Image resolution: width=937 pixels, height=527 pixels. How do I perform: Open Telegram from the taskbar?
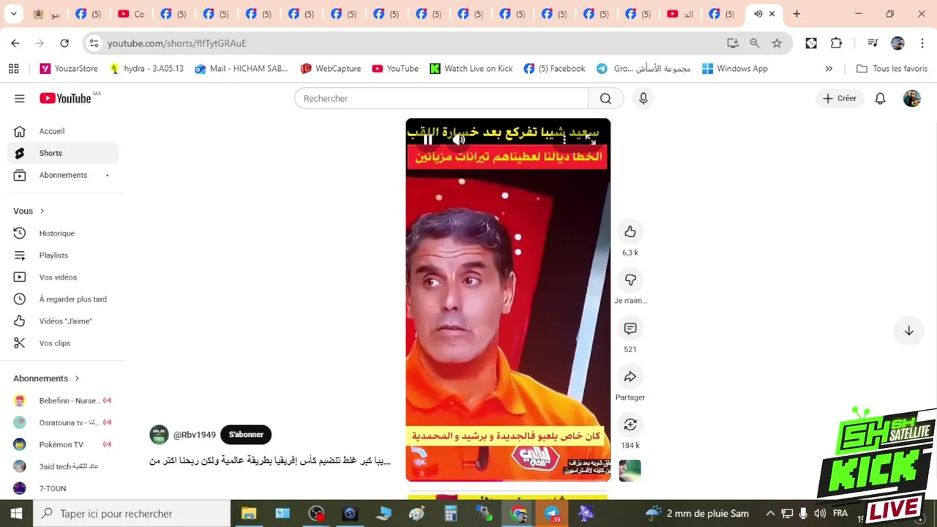pyautogui.click(x=552, y=514)
